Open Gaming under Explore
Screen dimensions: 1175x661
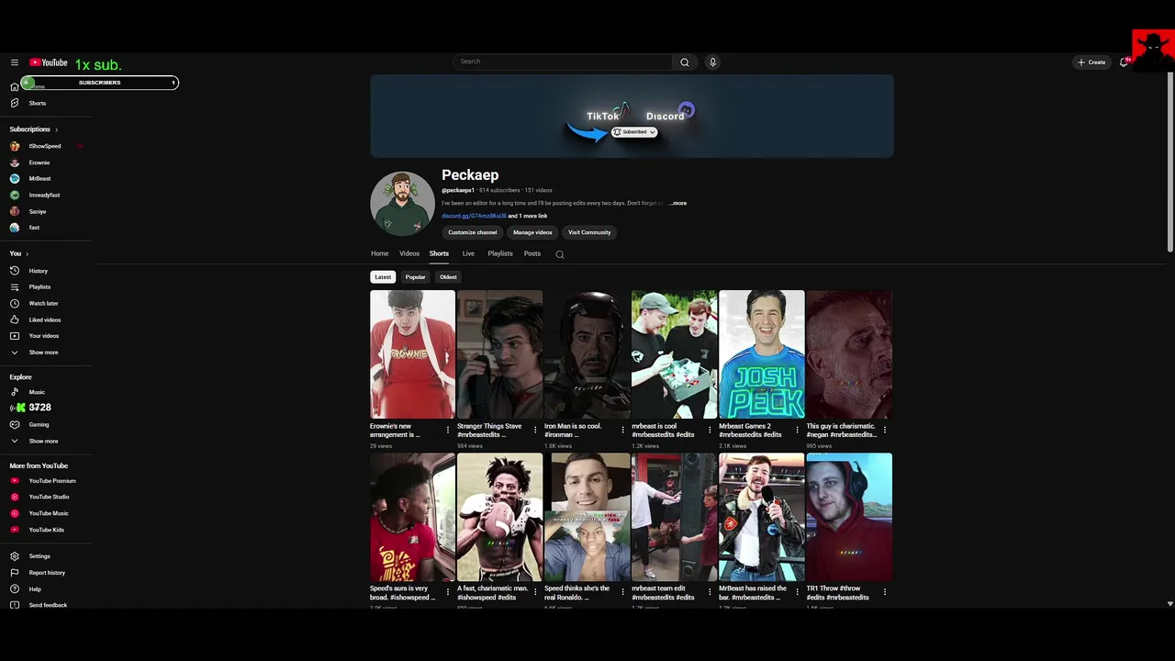tap(39, 424)
